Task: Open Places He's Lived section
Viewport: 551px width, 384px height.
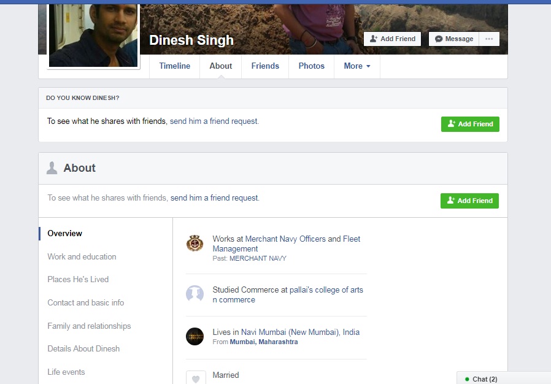Action: 78,279
